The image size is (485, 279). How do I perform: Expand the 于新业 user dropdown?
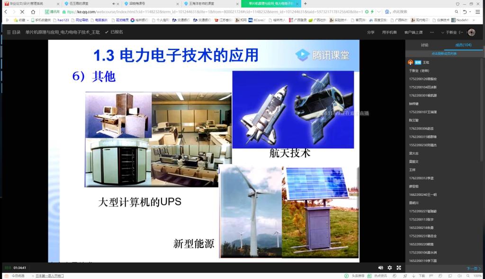click(x=453, y=32)
